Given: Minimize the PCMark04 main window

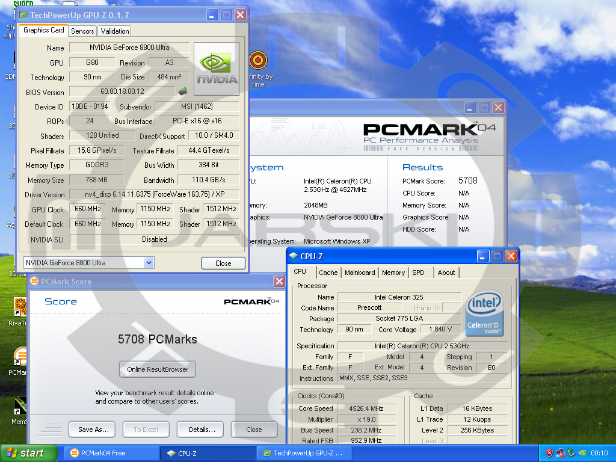Looking at the screenshot, I should (x=470, y=108).
